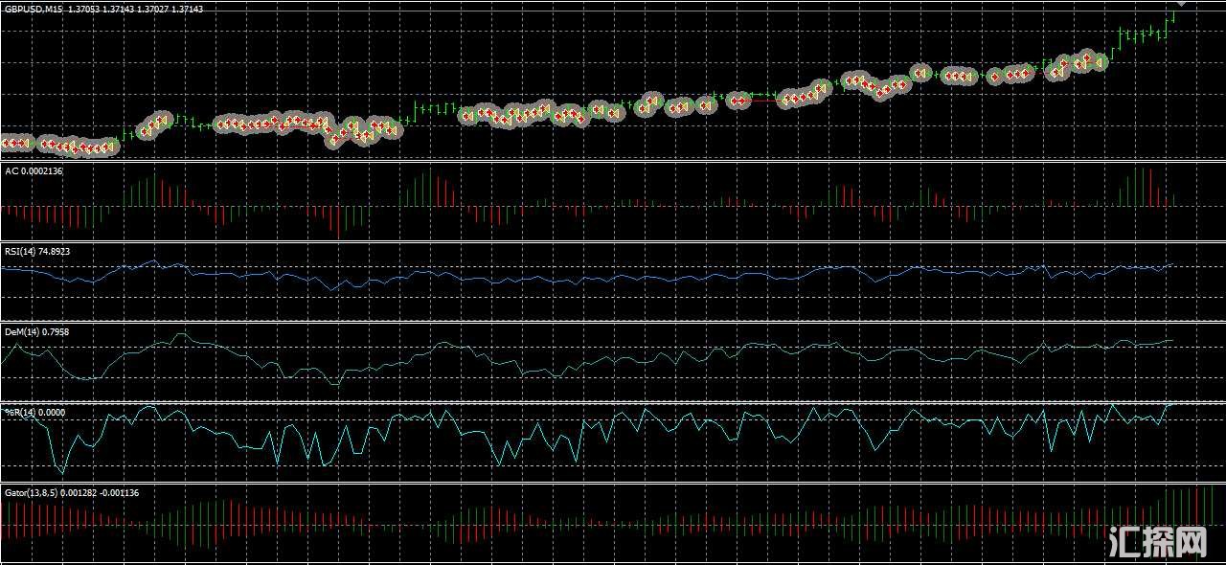Click the deepest %R trough near the left edge
This screenshot has width=1226, height=565.
62,472
